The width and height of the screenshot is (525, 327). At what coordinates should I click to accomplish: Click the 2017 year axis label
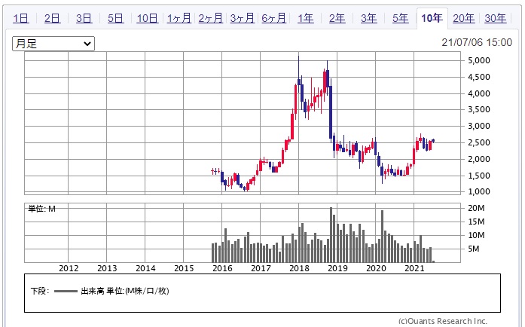point(261,268)
